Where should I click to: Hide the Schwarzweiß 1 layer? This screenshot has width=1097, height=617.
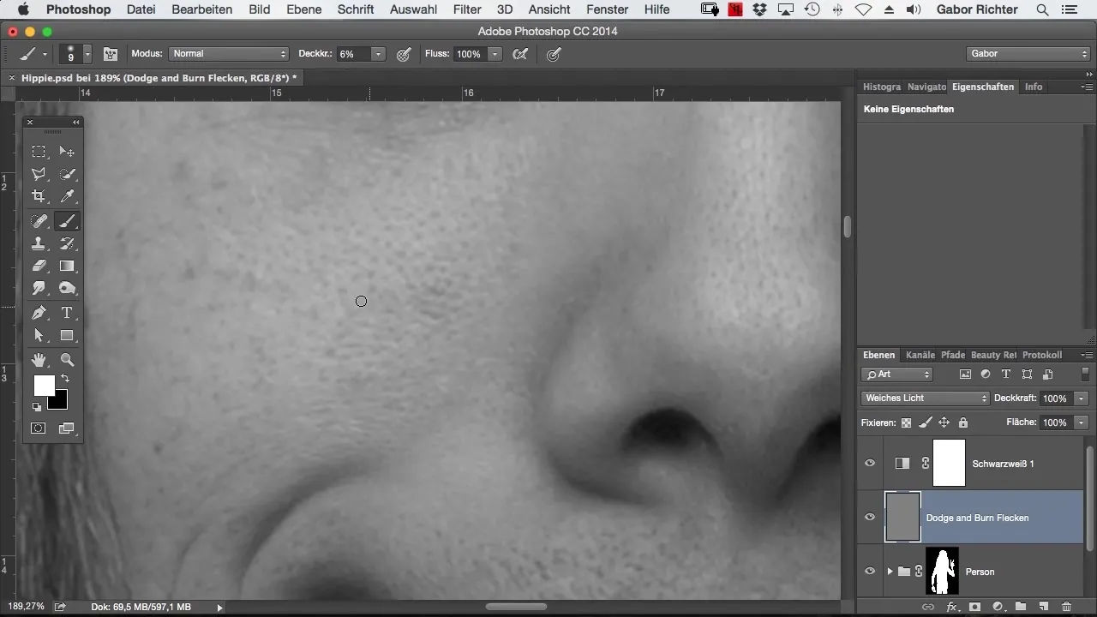click(870, 464)
